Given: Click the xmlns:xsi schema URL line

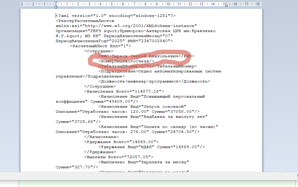Looking at the screenshot, I should tap(126, 26).
